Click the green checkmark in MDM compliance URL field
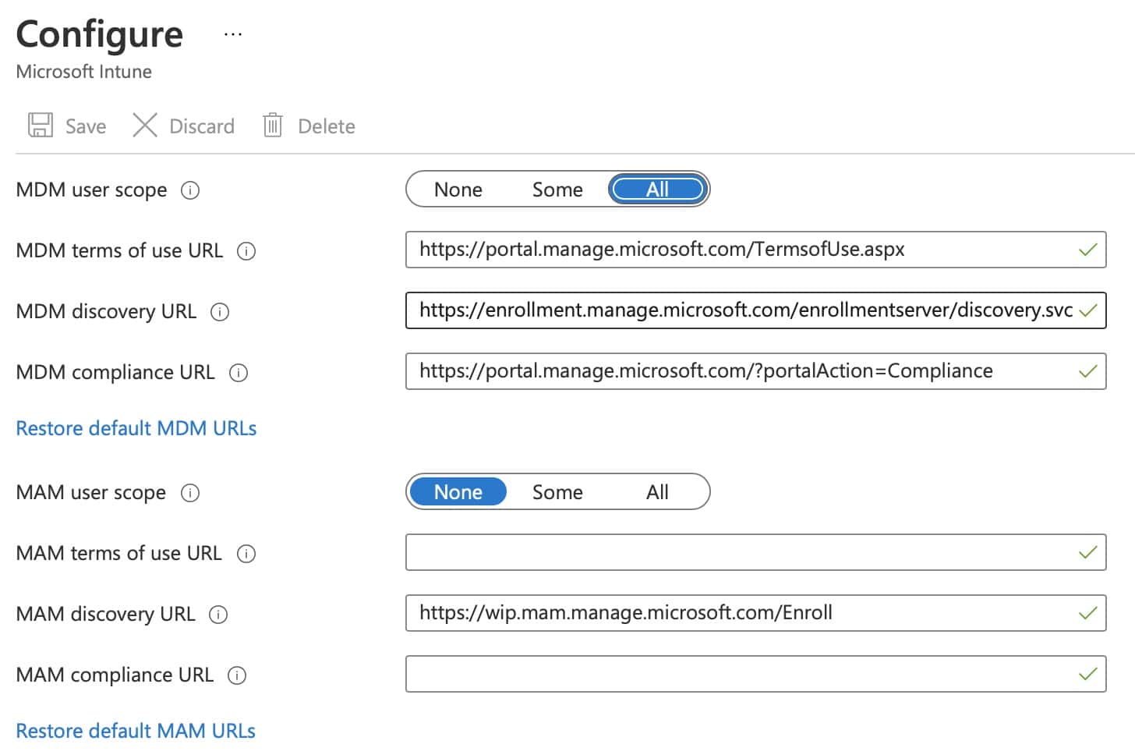 [x=1087, y=371]
